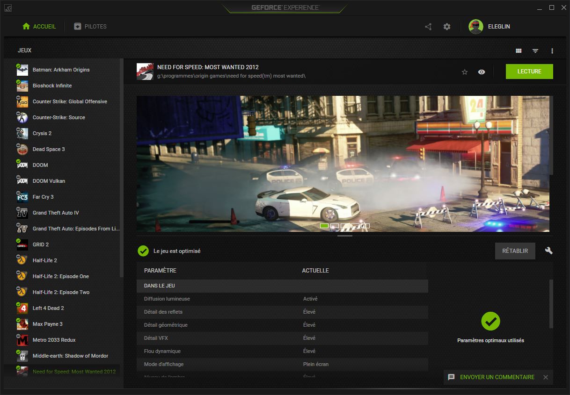Click the feedback comment icon
Viewport: 570px width, 395px height.
(x=451, y=377)
